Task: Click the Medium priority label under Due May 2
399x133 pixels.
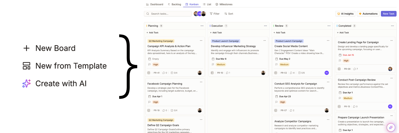Action: click(x=284, y=64)
